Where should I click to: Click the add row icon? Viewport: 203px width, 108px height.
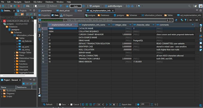[87, 104]
